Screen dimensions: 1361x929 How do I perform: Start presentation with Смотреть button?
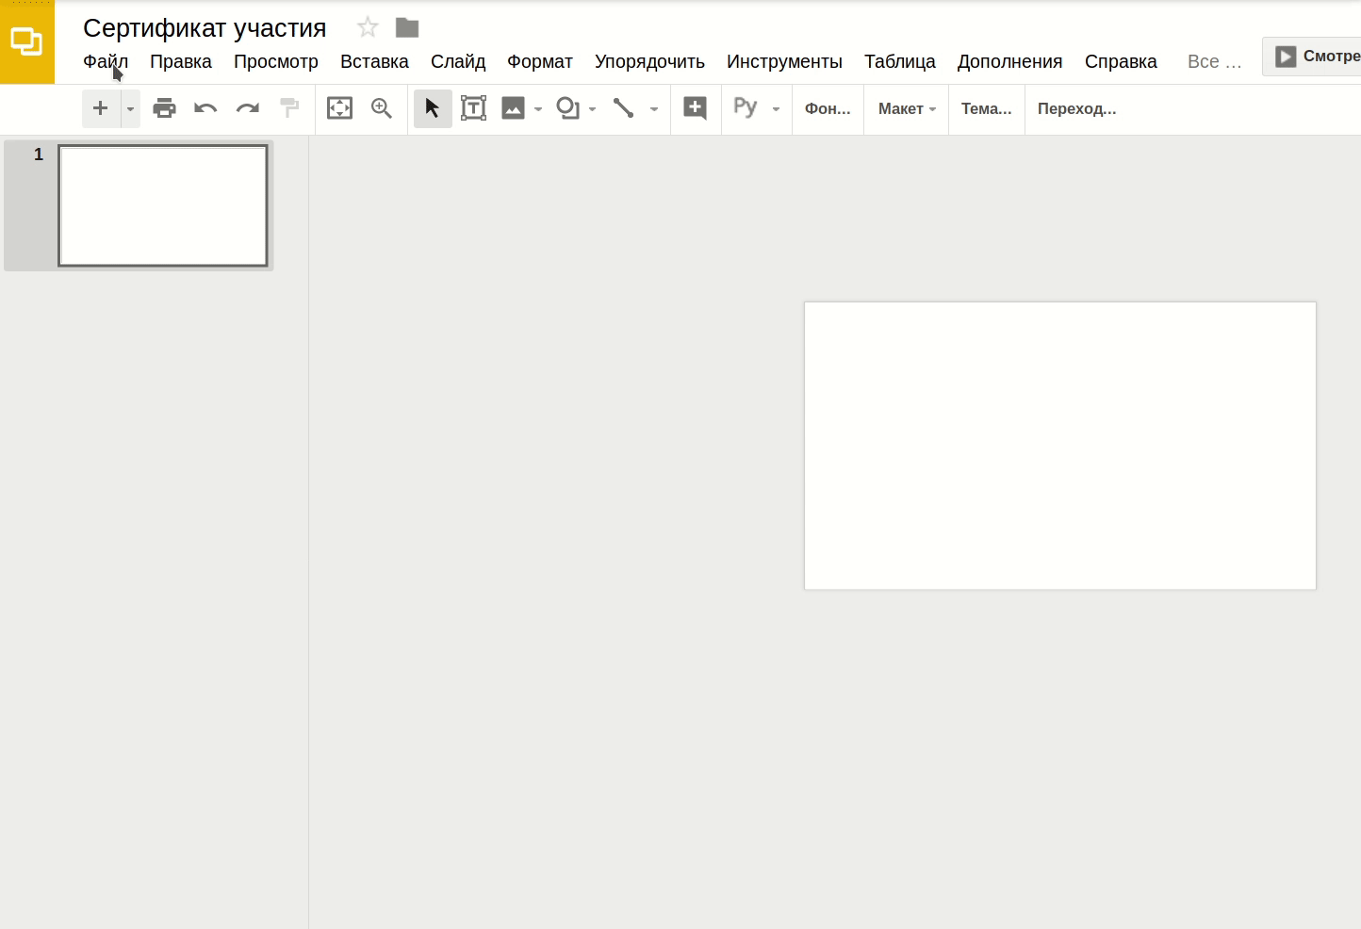point(1312,57)
